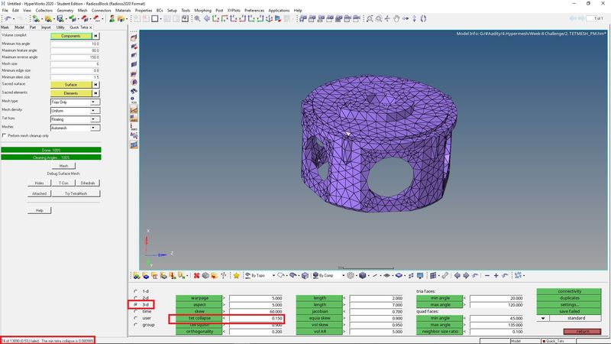Screen dimensions: 611x344
Task: Select the user radio button
Action: click(x=136, y=318)
